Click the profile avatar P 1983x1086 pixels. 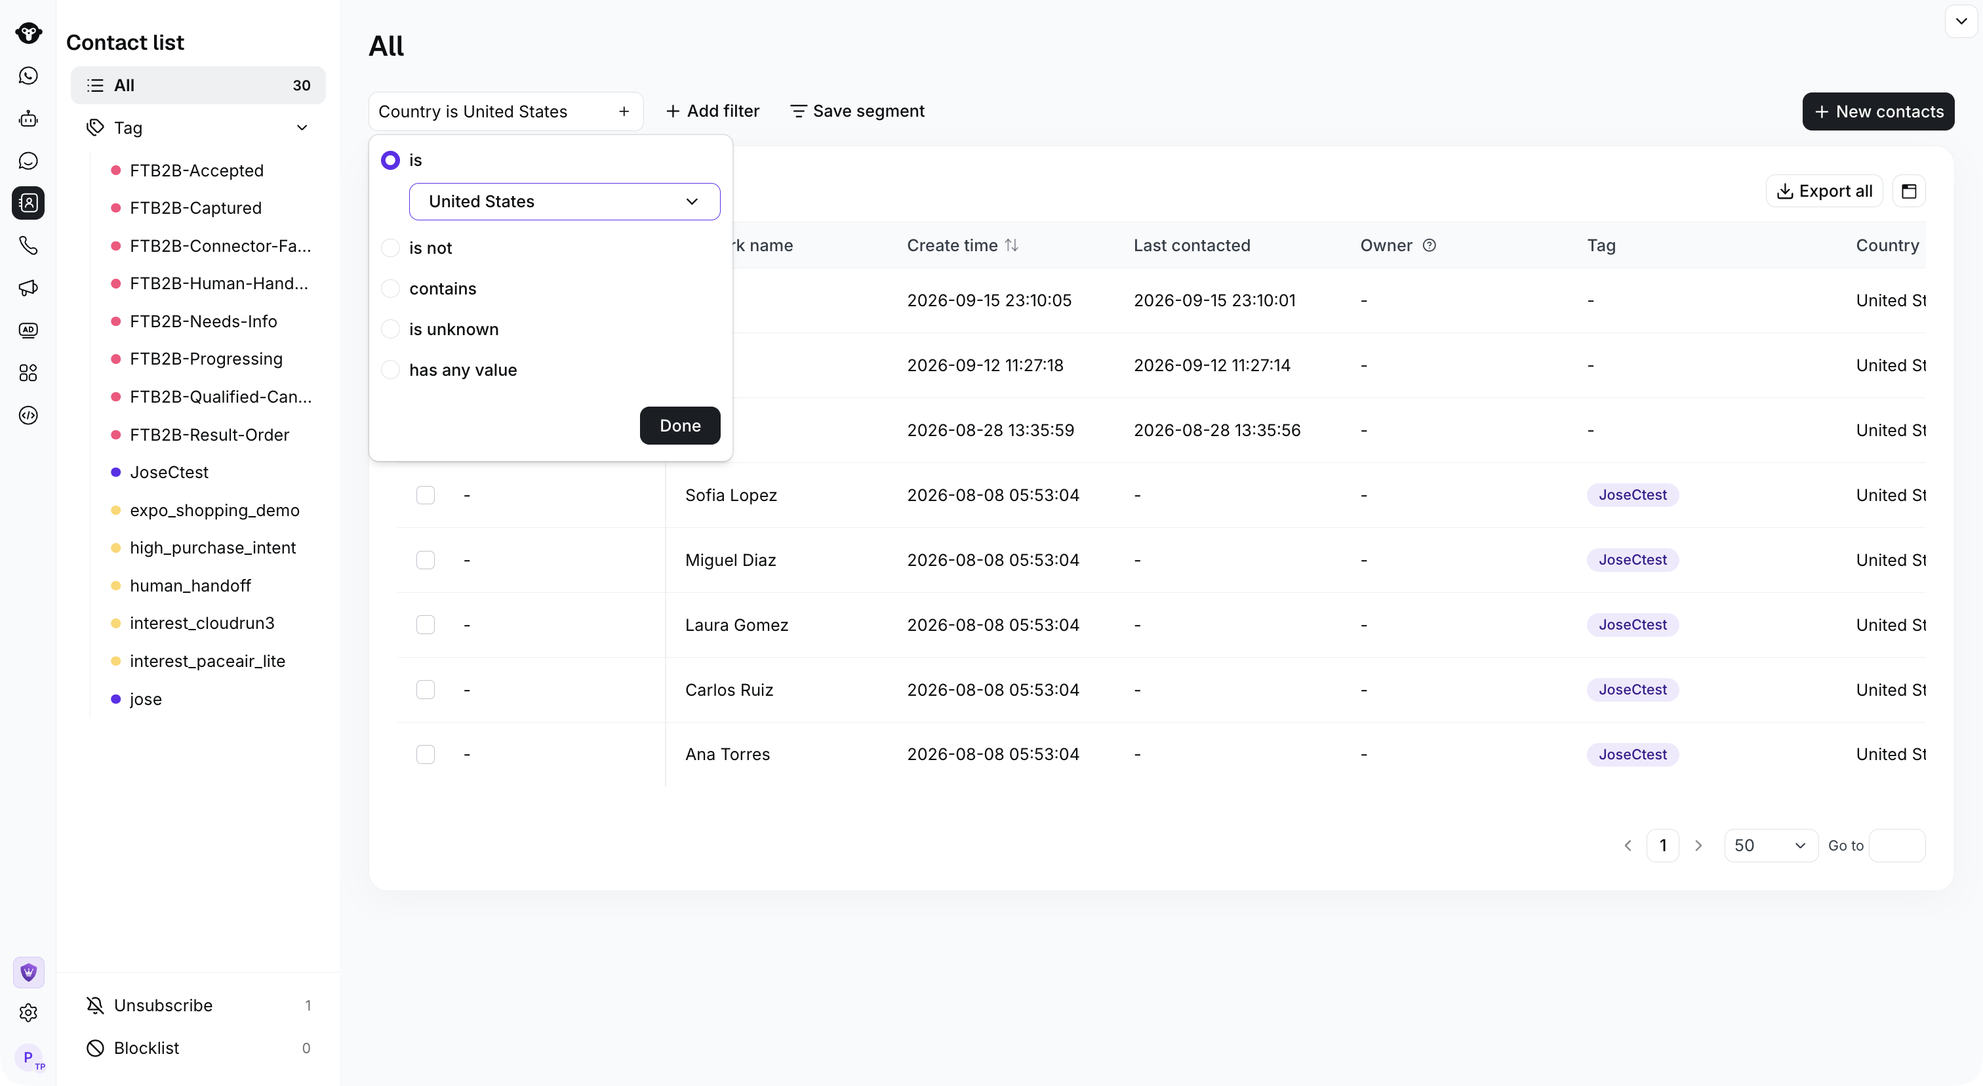tap(28, 1056)
